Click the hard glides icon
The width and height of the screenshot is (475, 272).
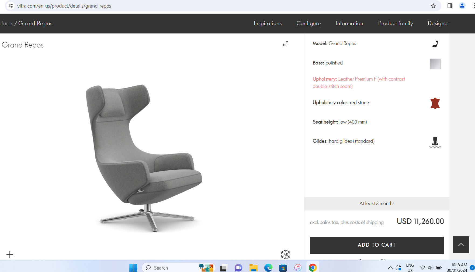click(435, 142)
